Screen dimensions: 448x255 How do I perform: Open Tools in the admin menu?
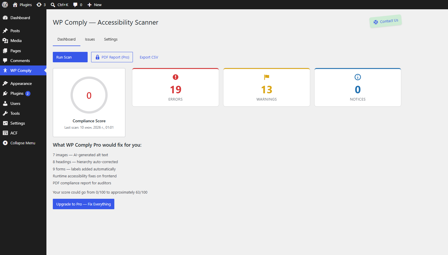23,113
